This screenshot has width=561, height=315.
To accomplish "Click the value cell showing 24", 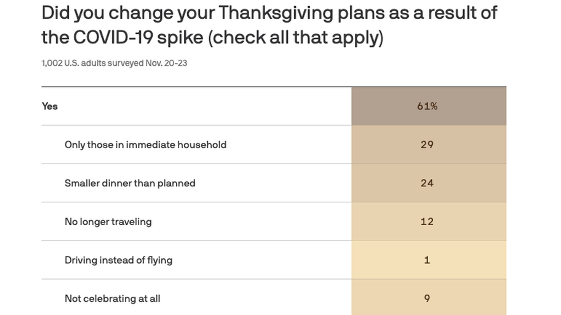I will point(428,183).
